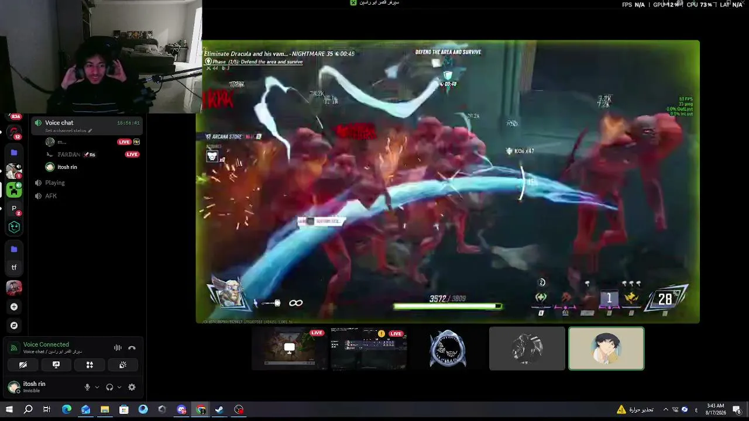Open Discover servers compass icon
Image resolution: width=749 pixels, height=421 pixels.
click(x=14, y=326)
